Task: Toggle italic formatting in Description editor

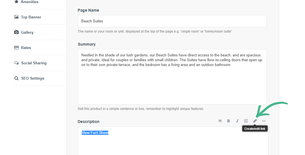Action: coord(237,121)
